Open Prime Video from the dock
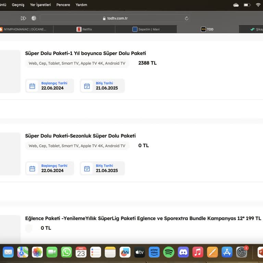This screenshot has height=263, width=263. 154,252
